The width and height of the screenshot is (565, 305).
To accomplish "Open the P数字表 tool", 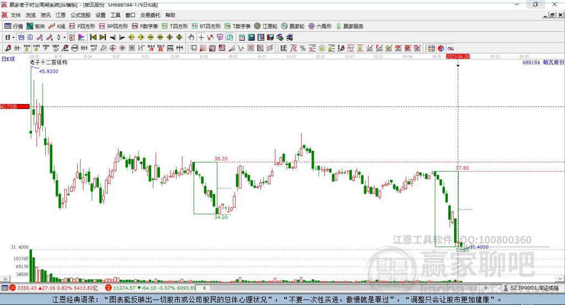I will (x=145, y=26).
